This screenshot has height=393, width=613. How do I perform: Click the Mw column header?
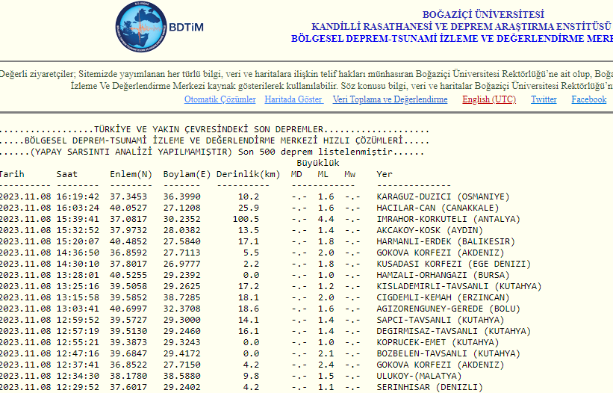coord(350,174)
